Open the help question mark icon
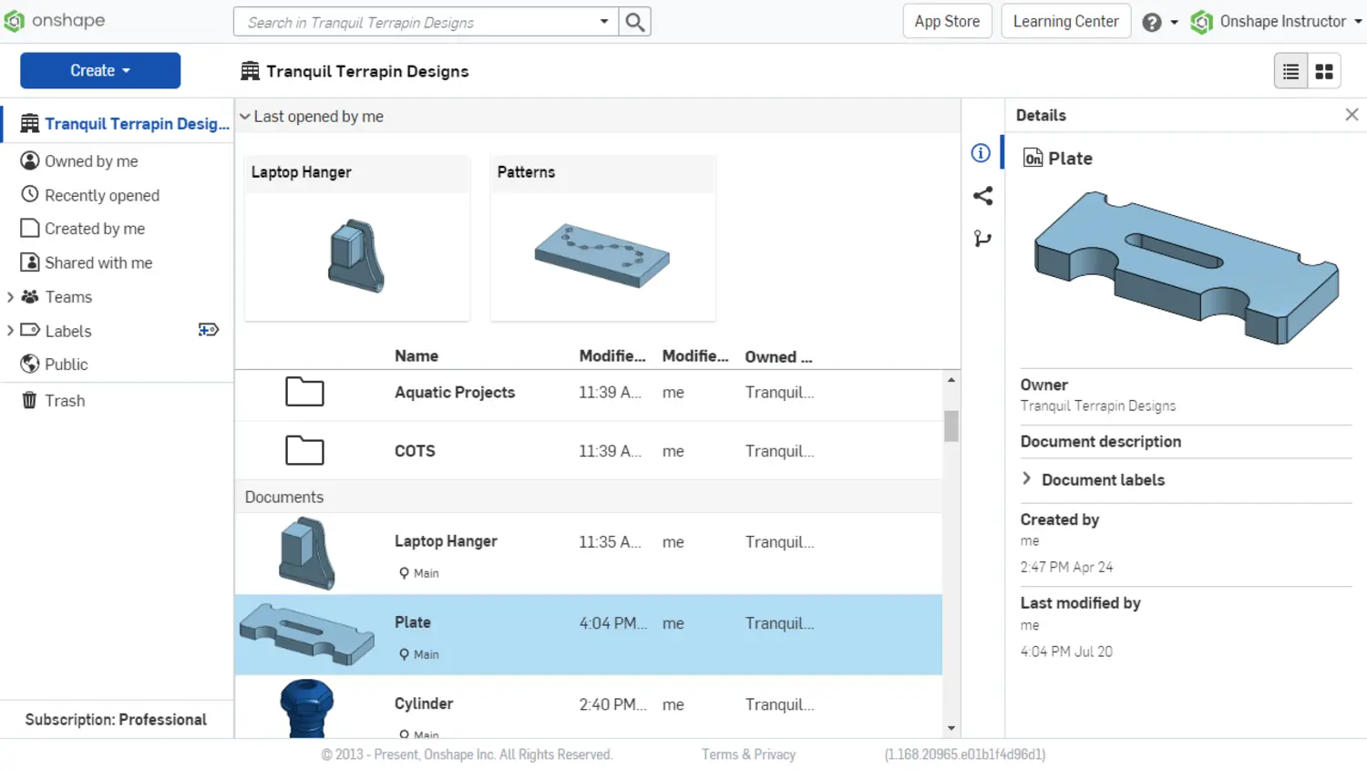 click(1152, 22)
